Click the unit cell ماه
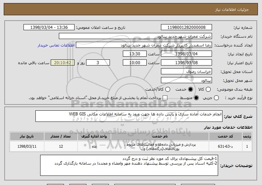The width and height of the screenshot is (262, 185). (x=94, y=146)
